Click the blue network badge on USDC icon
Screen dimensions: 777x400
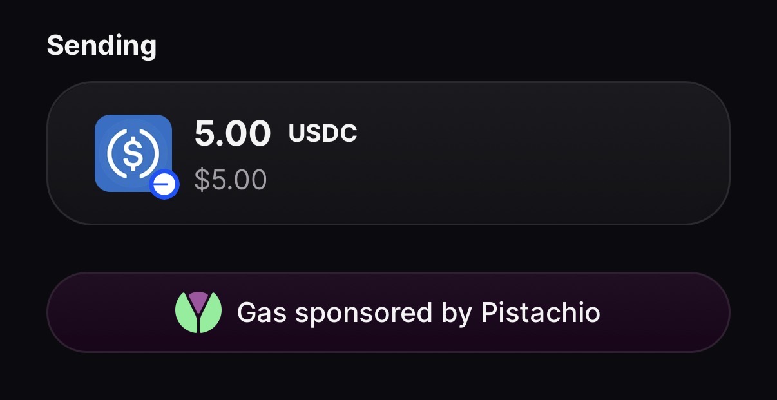164,185
